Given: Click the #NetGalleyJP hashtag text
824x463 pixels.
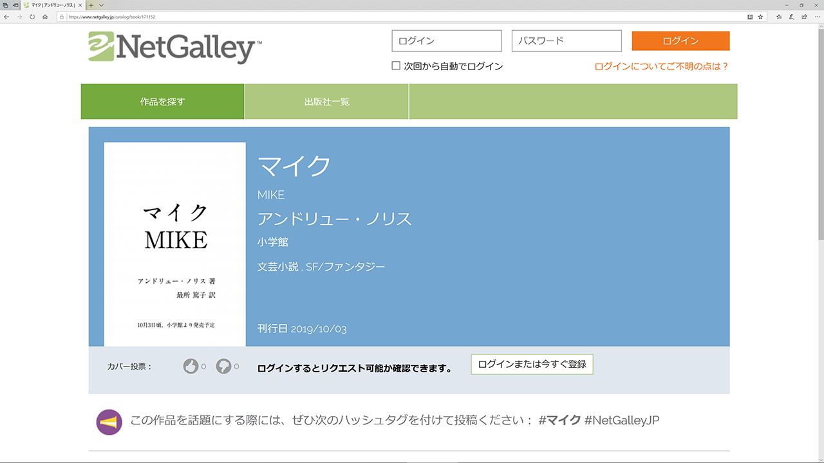Looking at the screenshot, I should coord(622,421).
